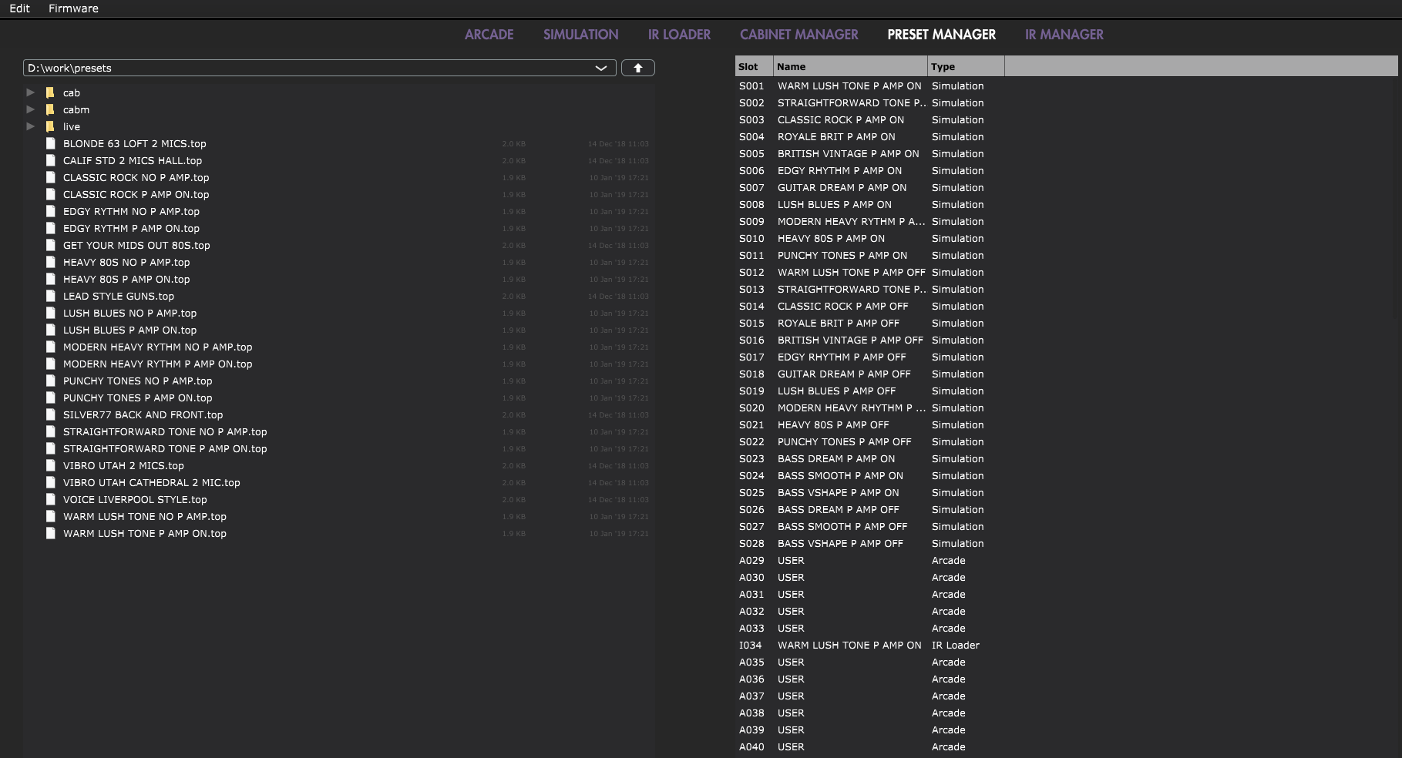Expand the cabm folder disclosure triangle
This screenshot has height=758, width=1402.
click(31, 109)
